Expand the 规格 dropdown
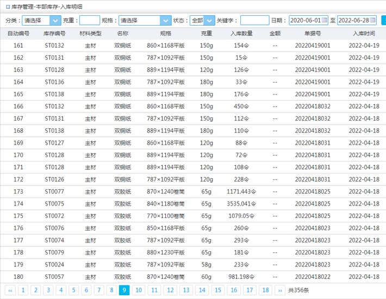Viewport: 386px width, 299px height. tap(165, 20)
